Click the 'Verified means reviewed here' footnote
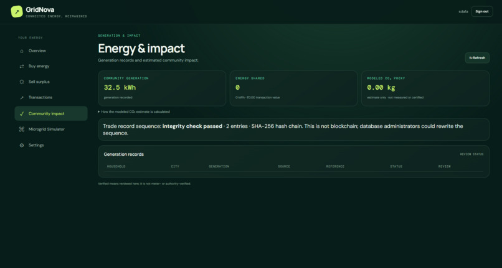502x268 pixels. click(144, 184)
